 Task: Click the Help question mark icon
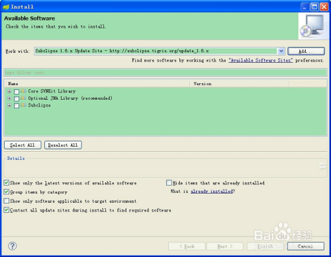[x=13, y=246]
